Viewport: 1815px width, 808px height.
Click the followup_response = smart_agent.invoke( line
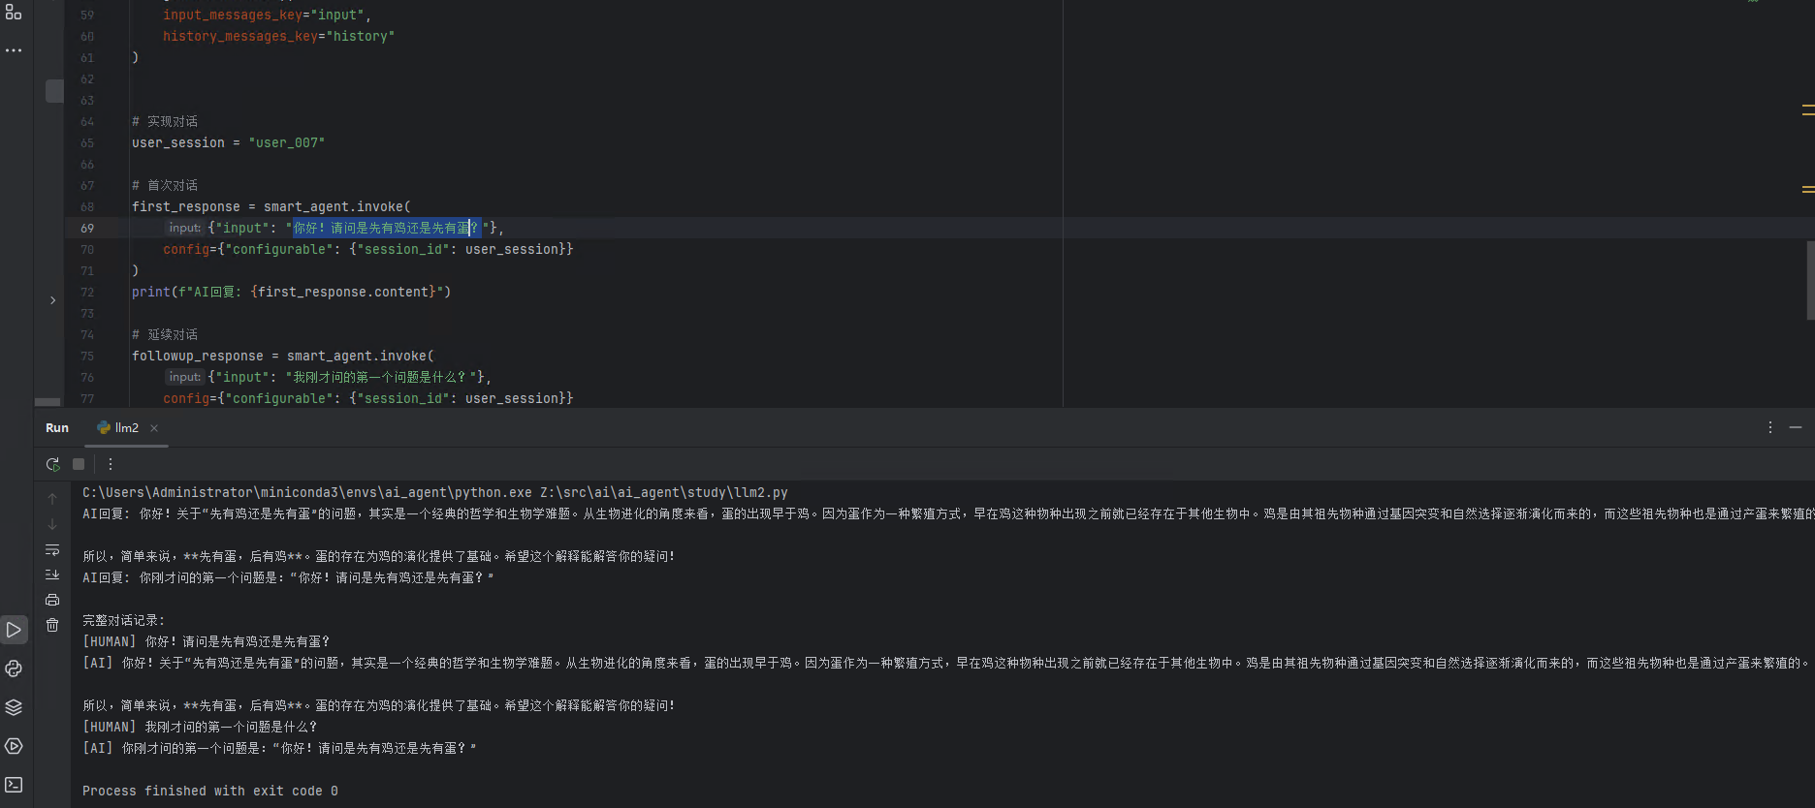(283, 357)
